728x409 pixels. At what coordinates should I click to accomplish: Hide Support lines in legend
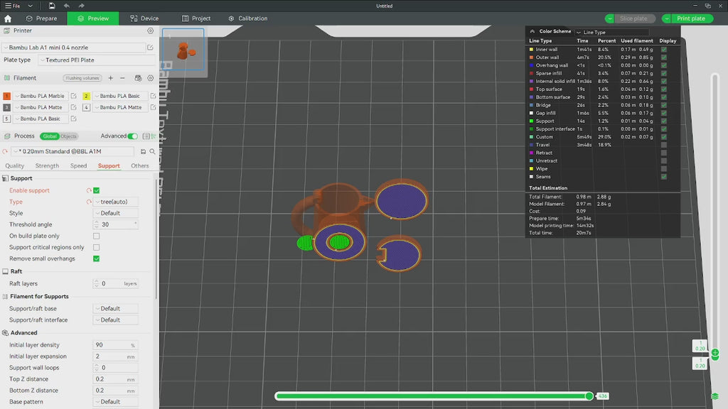(664, 121)
